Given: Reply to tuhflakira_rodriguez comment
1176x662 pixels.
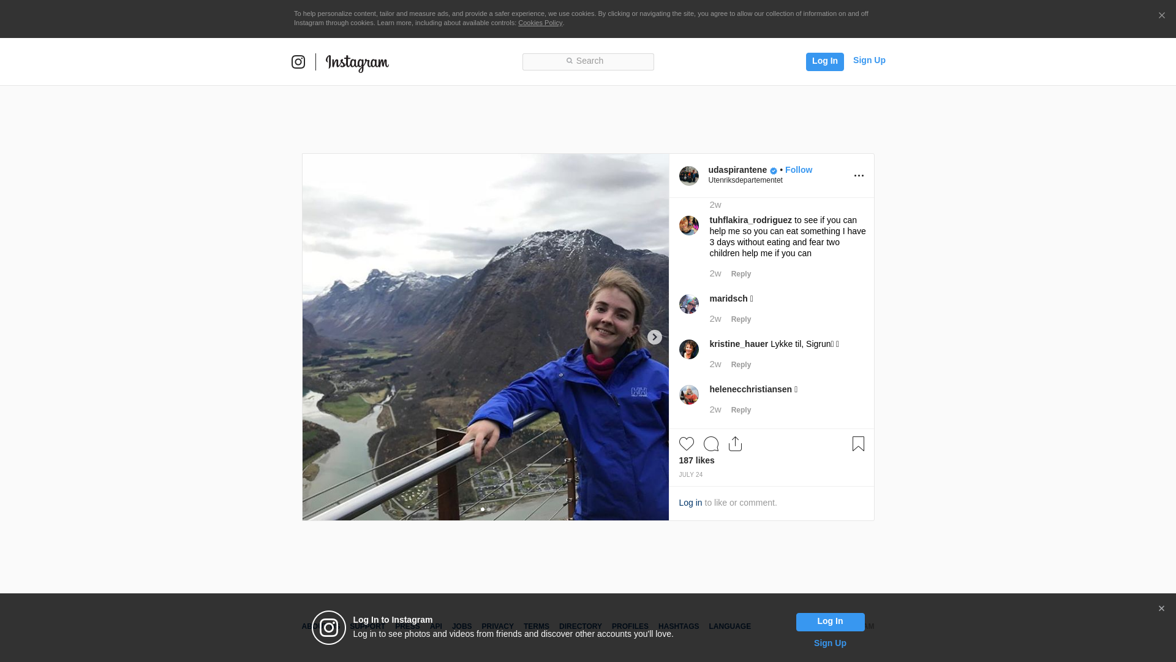Looking at the screenshot, I should (x=741, y=274).
